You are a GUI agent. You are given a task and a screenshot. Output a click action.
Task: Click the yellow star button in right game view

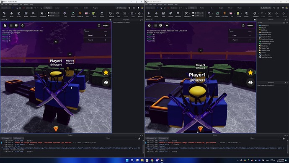[250, 73]
